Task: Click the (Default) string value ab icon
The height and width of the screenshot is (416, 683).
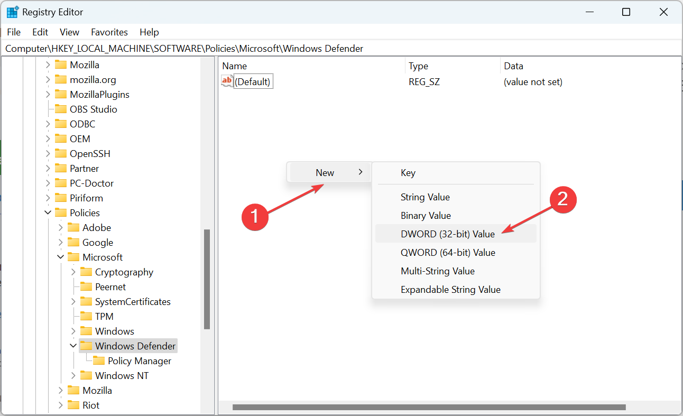Action: (x=227, y=81)
